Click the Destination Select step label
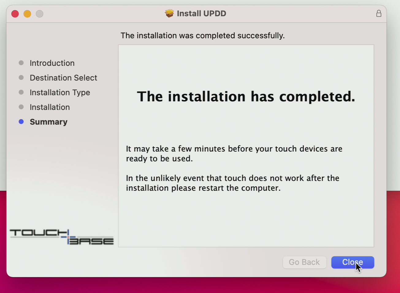Image resolution: width=400 pixels, height=293 pixels. pos(63,78)
